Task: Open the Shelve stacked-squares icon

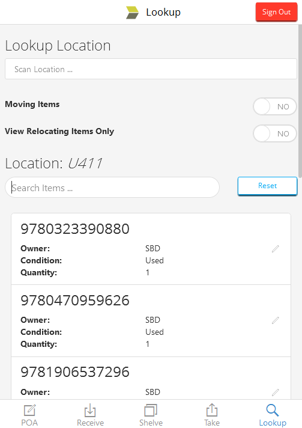Action: (151, 410)
